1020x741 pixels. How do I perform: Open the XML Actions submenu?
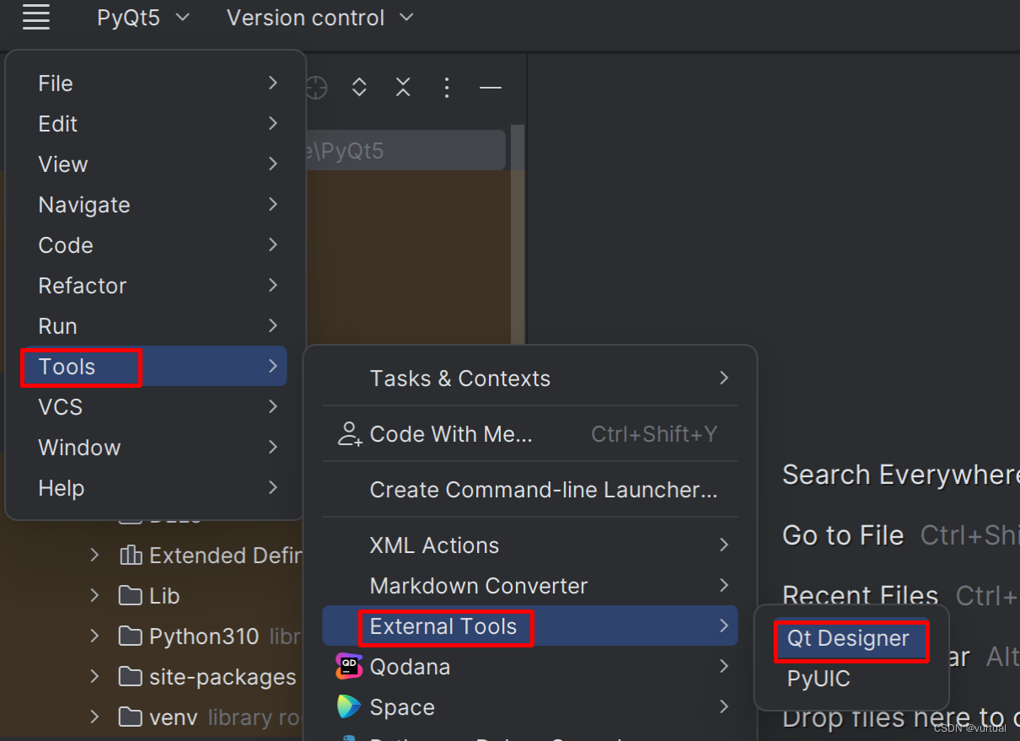pos(530,545)
